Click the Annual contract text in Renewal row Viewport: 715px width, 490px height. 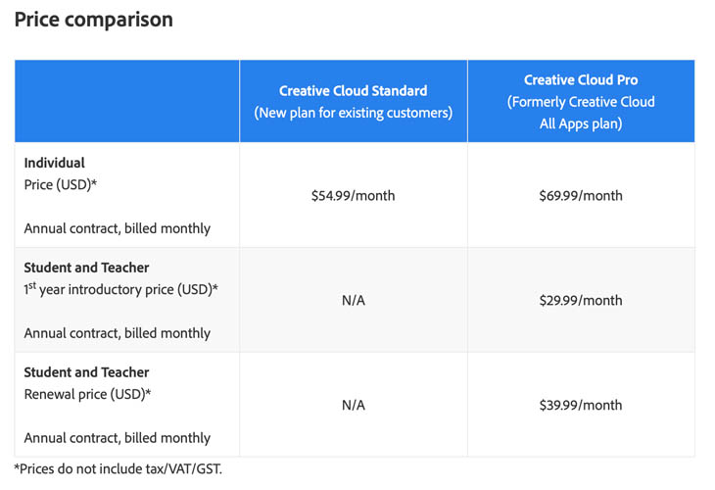click(118, 438)
